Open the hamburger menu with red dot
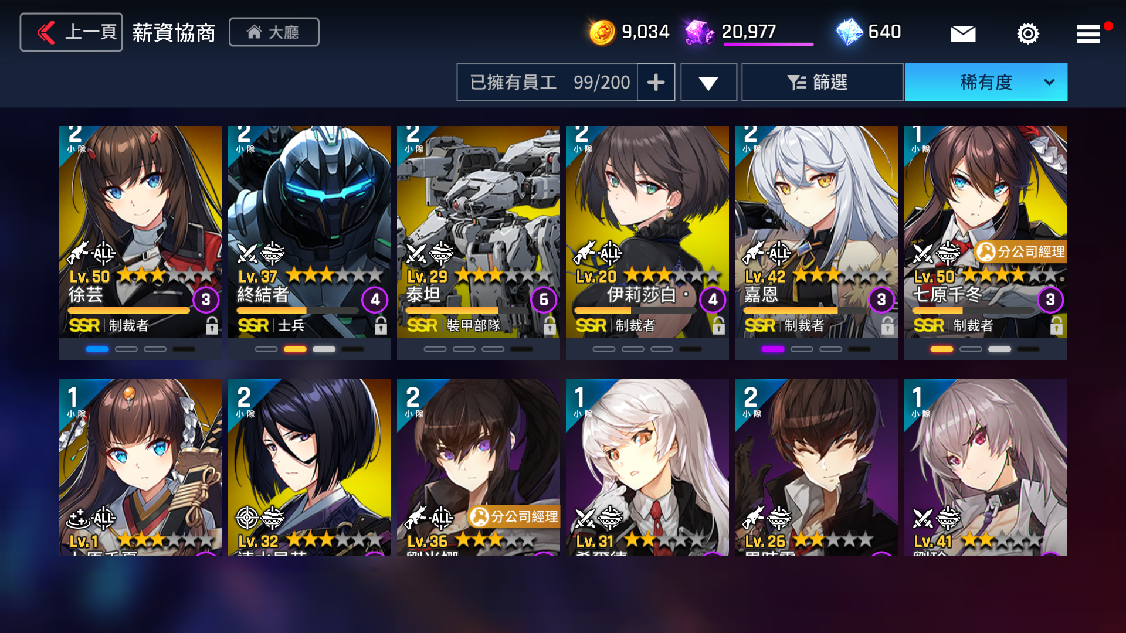Viewport: 1126px width, 633px height. tap(1088, 33)
